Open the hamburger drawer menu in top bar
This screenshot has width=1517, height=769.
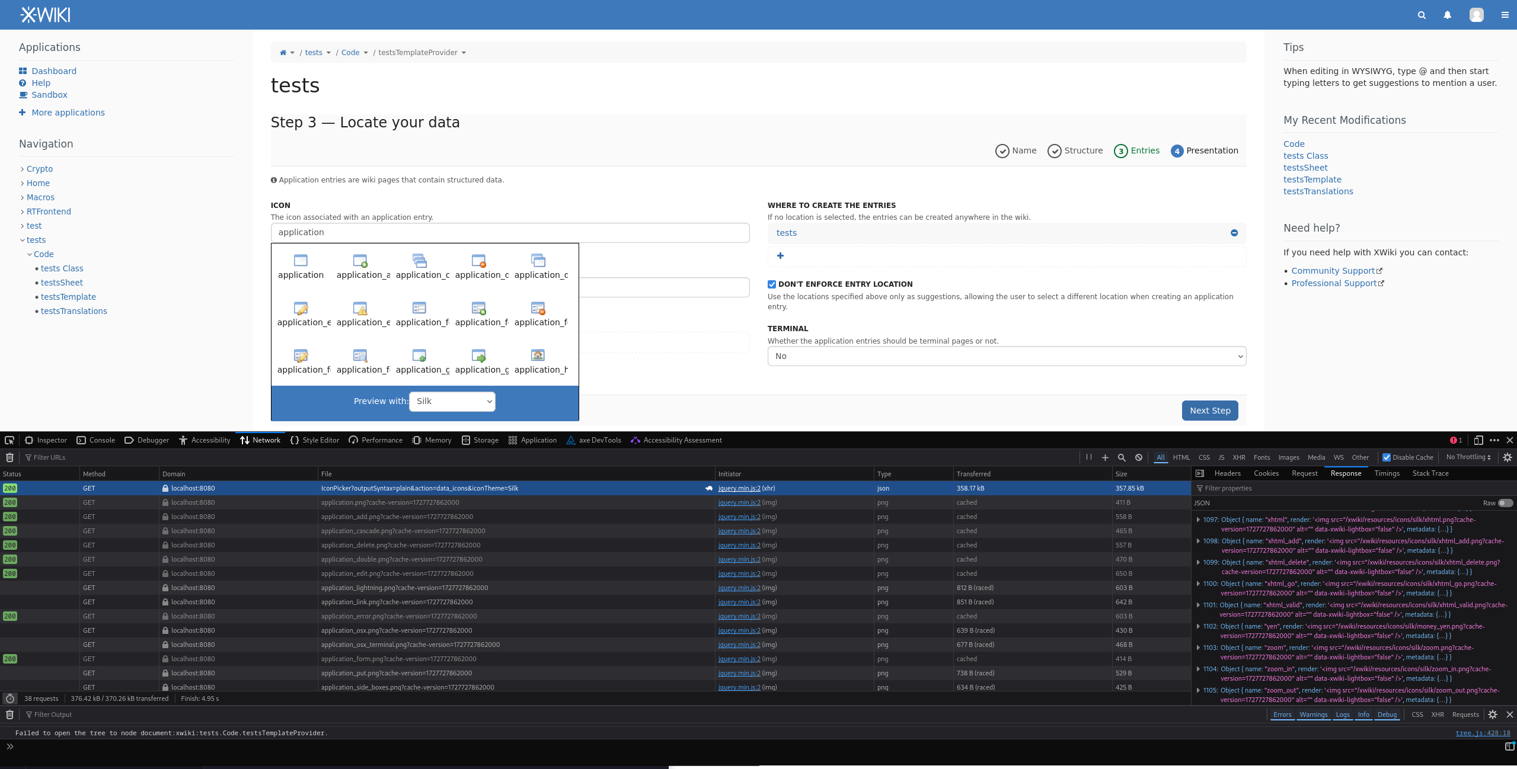pos(1505,15)
